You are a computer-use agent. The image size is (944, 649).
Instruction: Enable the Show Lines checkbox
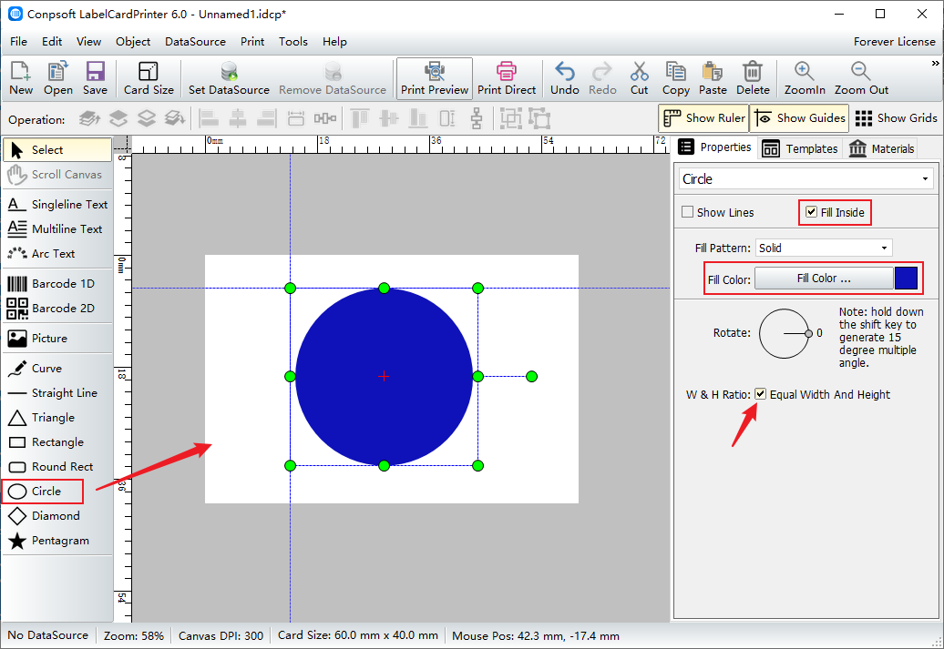pyautogui.click(x=688, y=212)
